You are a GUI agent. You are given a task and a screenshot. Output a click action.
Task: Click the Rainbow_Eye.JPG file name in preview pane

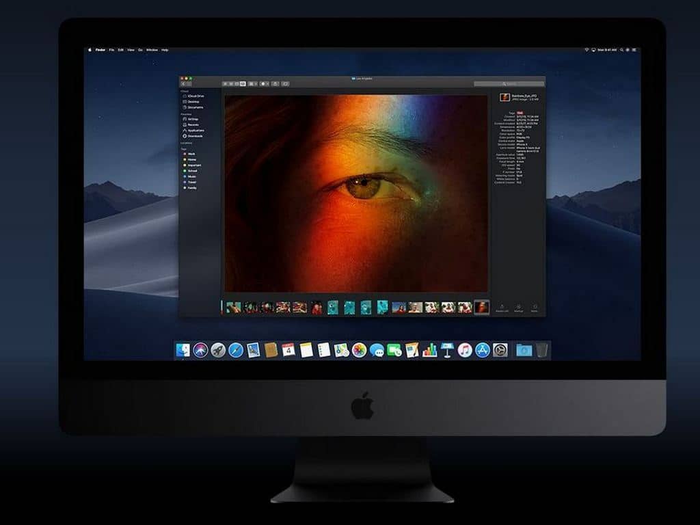pyautogui.click(x=524, y=96)
